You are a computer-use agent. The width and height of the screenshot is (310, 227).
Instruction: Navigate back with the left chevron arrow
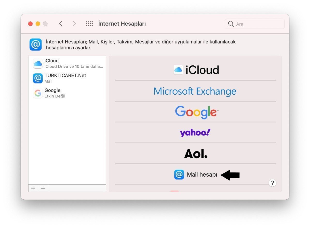(61, 24)
